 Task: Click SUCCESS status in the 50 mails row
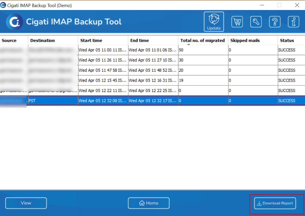pyautogui.click(x=291, y=50)
